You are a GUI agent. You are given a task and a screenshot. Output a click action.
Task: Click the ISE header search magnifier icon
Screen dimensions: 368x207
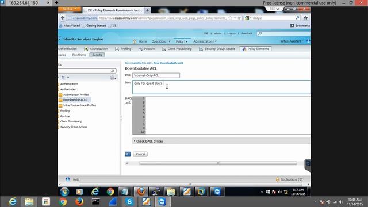coord(260,33)
